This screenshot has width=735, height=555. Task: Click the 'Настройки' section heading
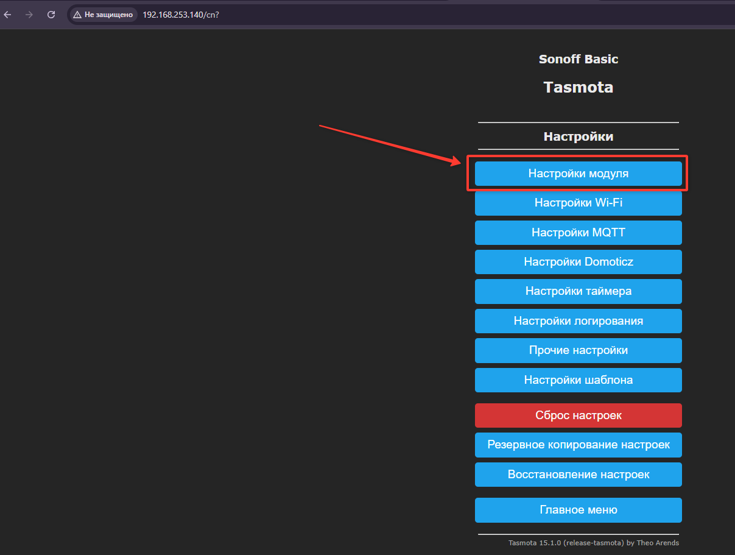579,136
